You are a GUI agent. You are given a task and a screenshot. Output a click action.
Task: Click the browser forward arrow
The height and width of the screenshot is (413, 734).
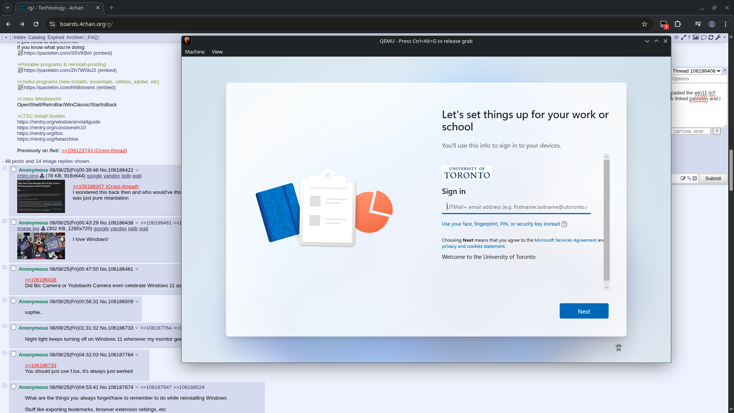tap(22, 24)
